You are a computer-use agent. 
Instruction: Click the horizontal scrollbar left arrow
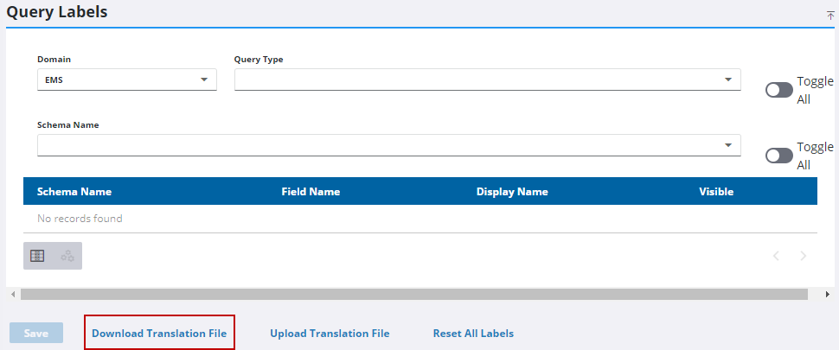[x=12, y=295]
